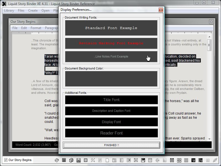Close the Display Preferences dialog
Viewport: 221px width, 166px height.
(x=161, y=10)
